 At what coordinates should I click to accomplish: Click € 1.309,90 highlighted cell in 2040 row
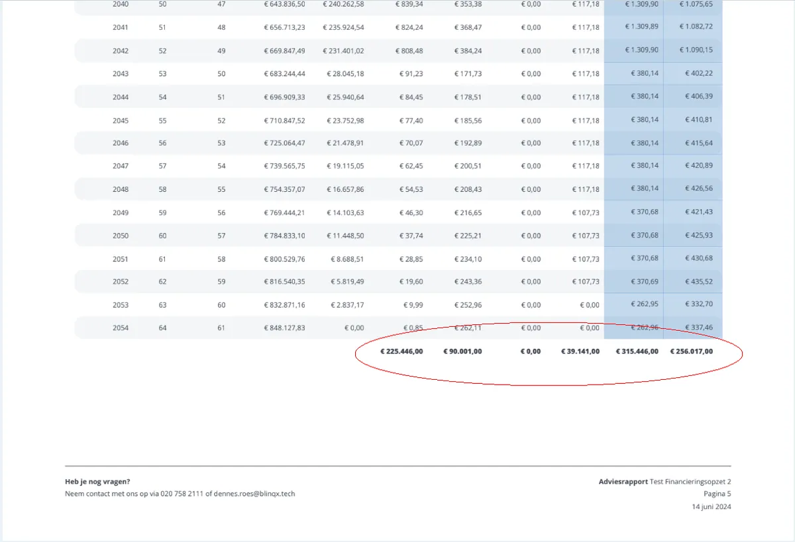pyautogui.click(x=642, y=4)
